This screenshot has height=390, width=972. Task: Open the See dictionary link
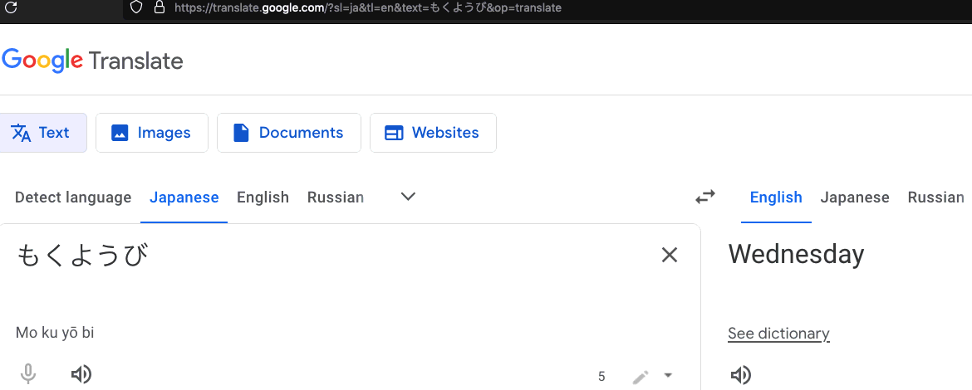pyautogui.click(x=778, y=334)
